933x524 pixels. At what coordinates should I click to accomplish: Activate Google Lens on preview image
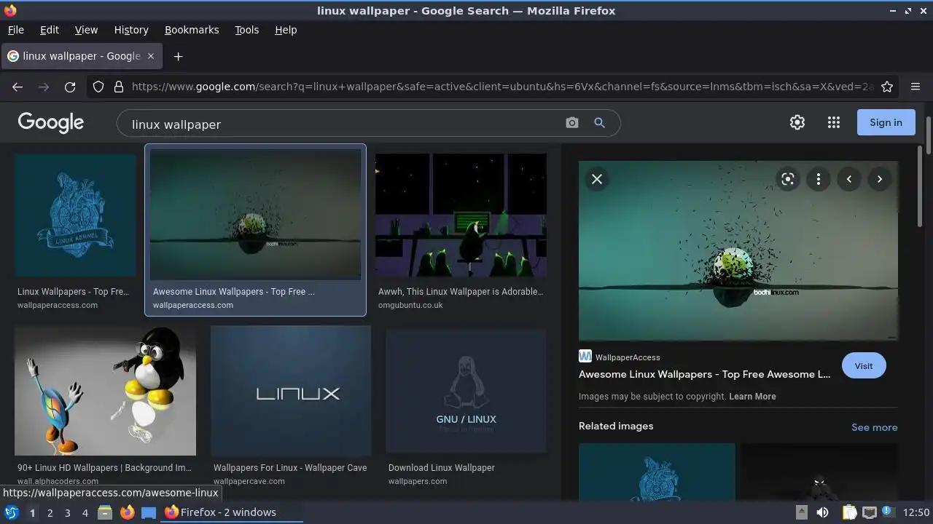(x=788, y=179)
